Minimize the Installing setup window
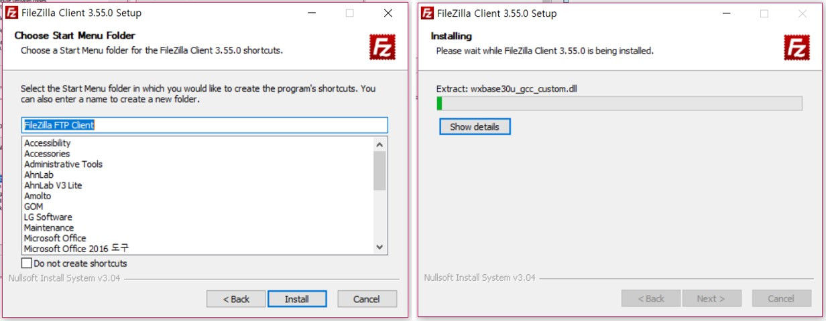 (726, 13)
